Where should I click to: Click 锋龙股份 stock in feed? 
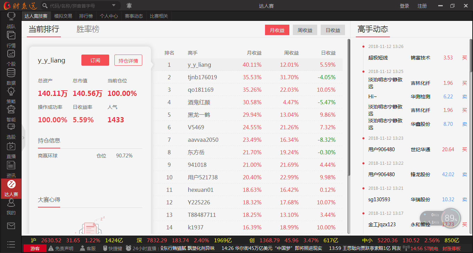420,174
